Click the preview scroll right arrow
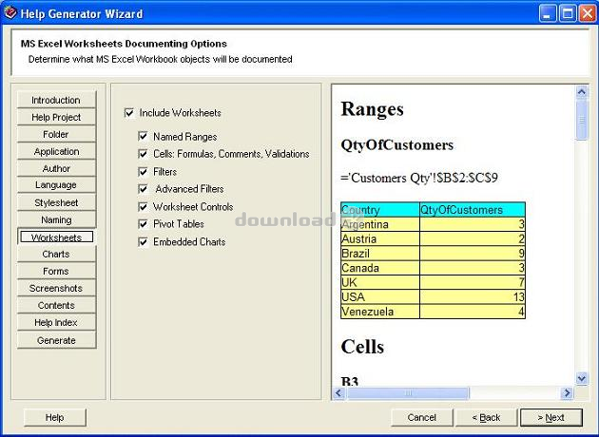This screenshot has height=437, width=599. (568, 392)
